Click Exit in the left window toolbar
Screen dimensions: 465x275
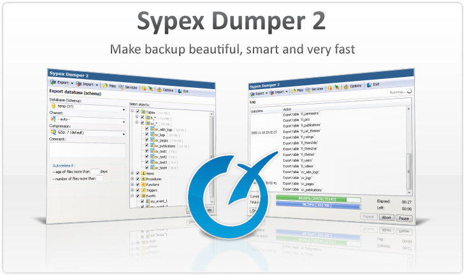[183, 91]
